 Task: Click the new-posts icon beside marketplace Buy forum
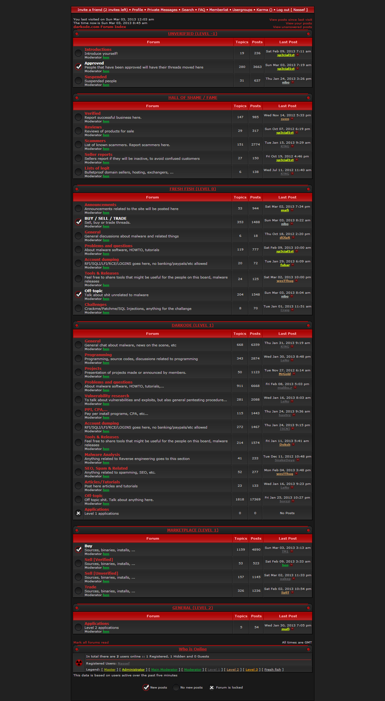click(x=79, y=549)
